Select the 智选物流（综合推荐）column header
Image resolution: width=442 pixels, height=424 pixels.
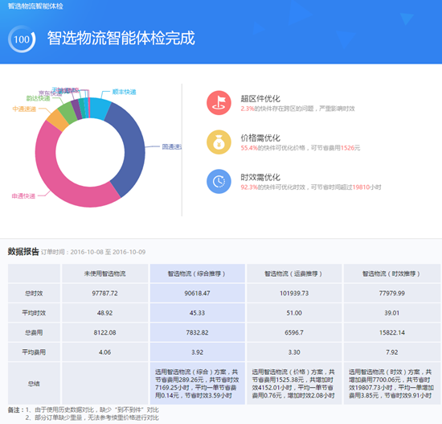pos(198,274)
